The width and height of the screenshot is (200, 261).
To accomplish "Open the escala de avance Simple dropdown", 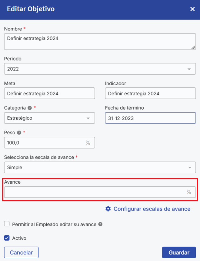I will (100, 167).
